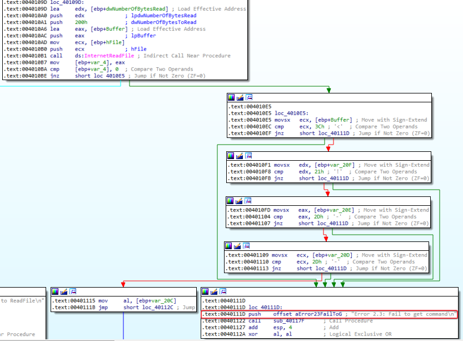The width and height of the screenshot is (463, 341).
Task: Select the group-nodes icon on the loc_4010E5 block
Action: (249, 97)
